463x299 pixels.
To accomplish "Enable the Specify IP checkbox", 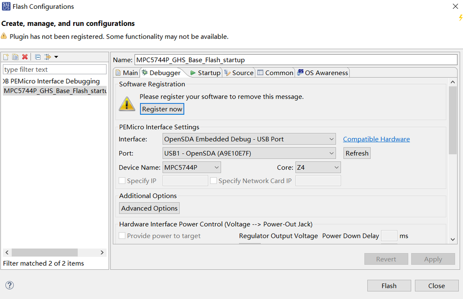I will (x=122, y=181).
